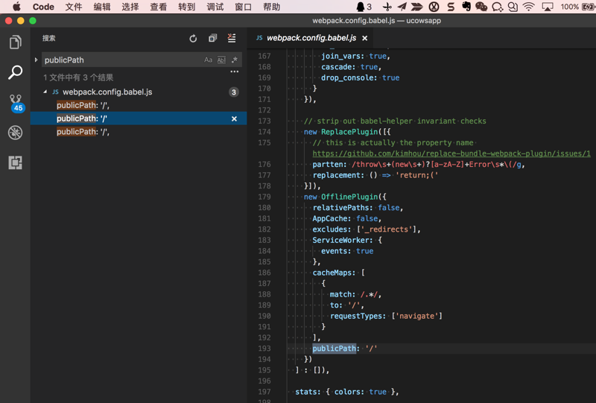Screen dimensions: 596x403
Task: Click the collapse all search results icon
Action: point(212,38)
